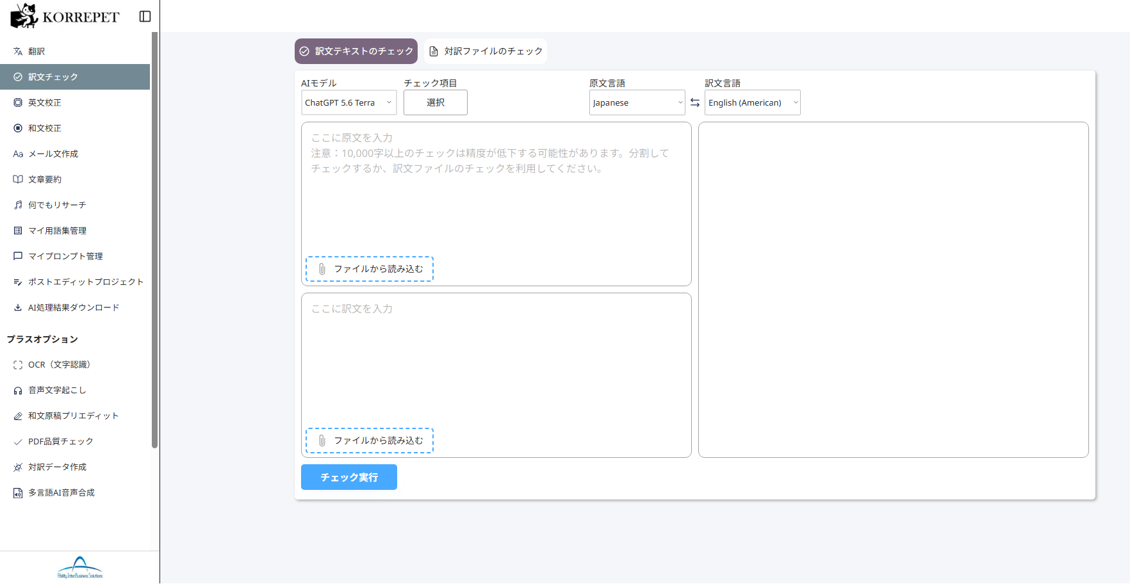Click the icon beside 対訳データ作成
Screen dimensions: 1130x584
pos(18,467)
